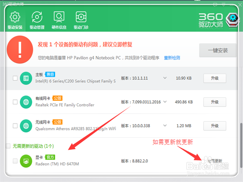Click the 360 驱动大师 hexagon logo
The height and width of the screenshot is (182, 243).
(x=232, y=20)
